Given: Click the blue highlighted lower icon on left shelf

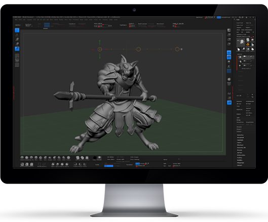Looking at the screenshot, I should (17, 49).
